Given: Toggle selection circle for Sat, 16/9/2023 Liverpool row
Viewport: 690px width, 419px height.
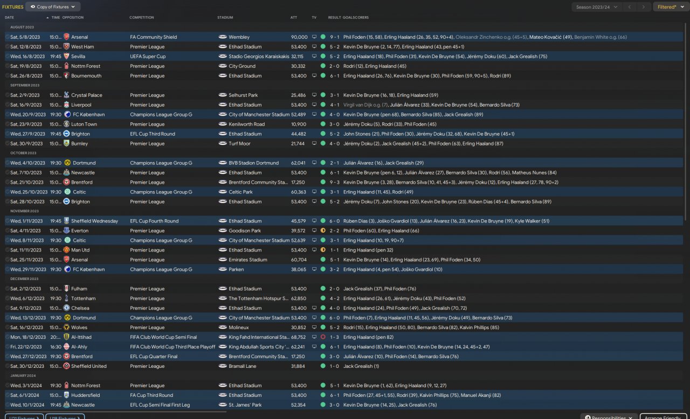Looking at the screenshot, I should [x=8, y=105].
